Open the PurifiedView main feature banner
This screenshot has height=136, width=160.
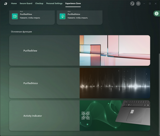pos(44,50)
